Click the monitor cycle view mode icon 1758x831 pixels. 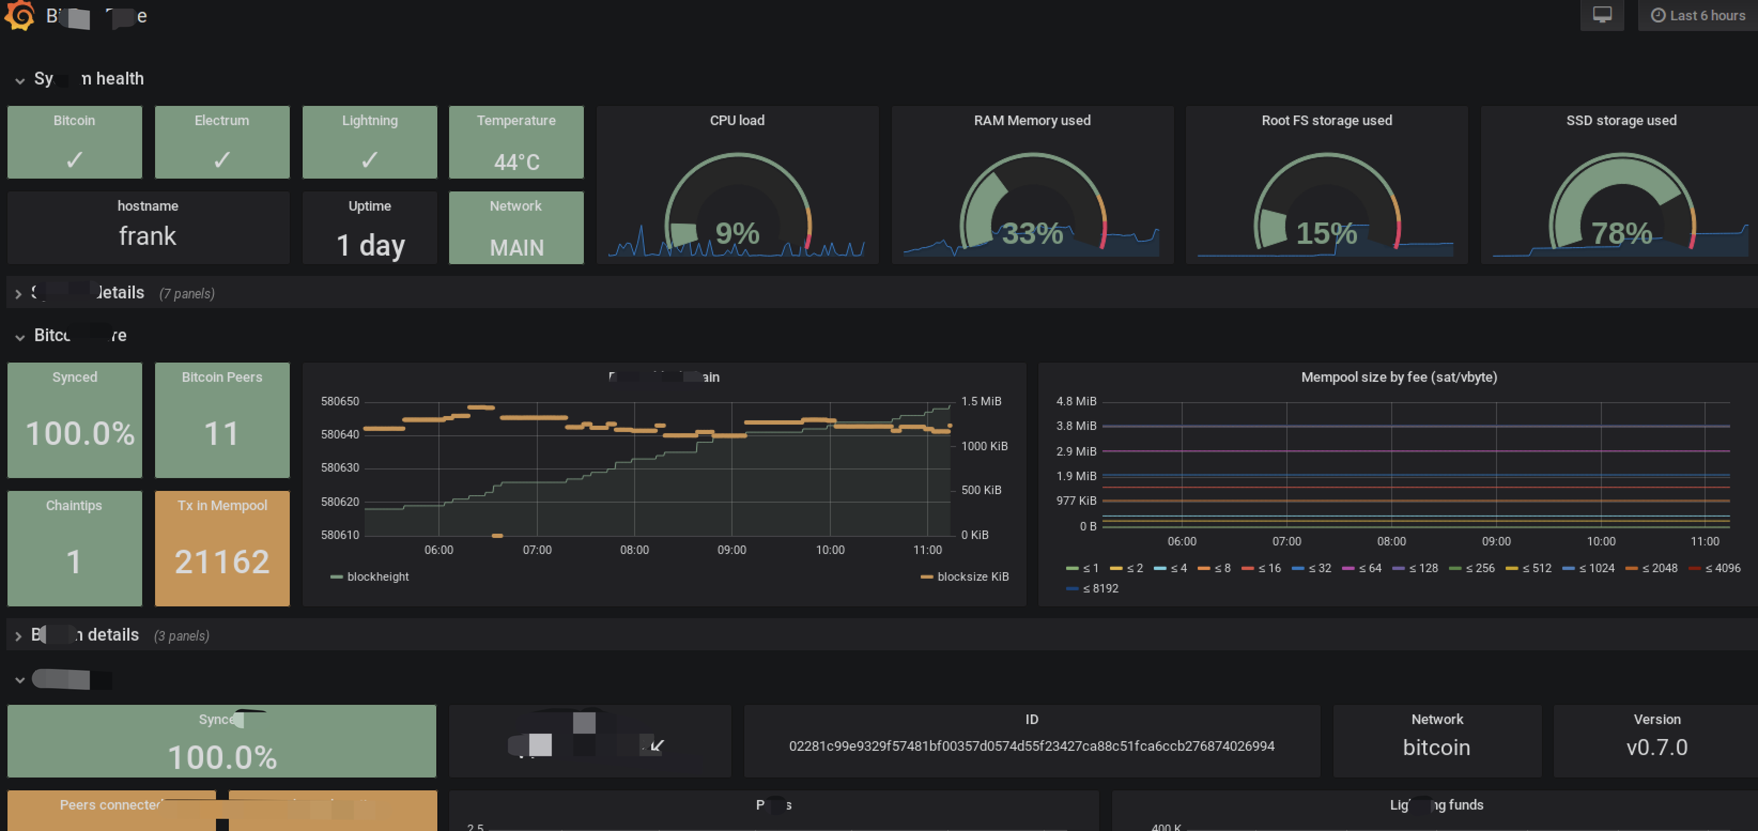point(1602,15)
